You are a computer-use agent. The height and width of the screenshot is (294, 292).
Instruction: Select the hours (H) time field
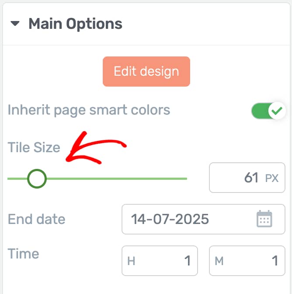pos(160,261)
